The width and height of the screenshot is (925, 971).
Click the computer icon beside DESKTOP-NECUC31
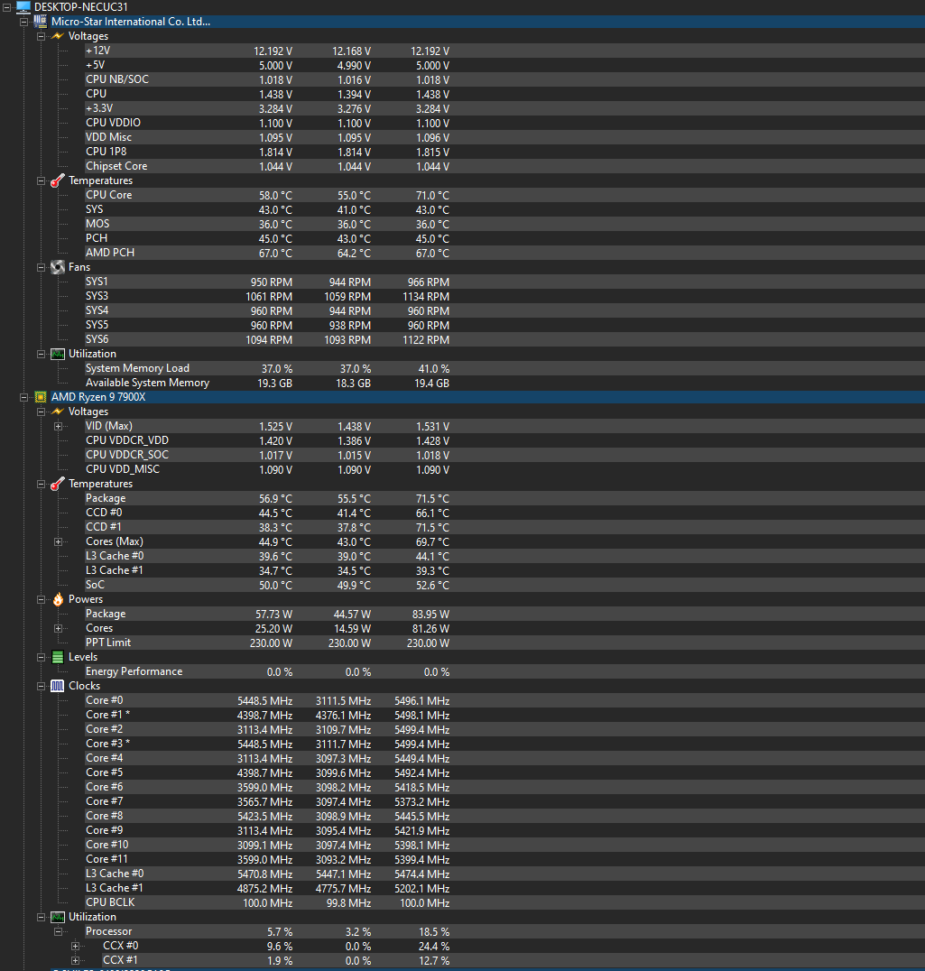click(x=23, y=7)
